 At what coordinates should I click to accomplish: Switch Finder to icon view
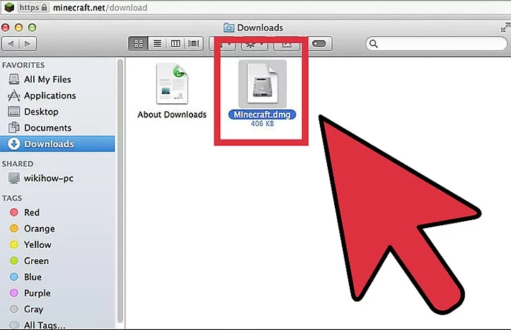tap(139, 44)
